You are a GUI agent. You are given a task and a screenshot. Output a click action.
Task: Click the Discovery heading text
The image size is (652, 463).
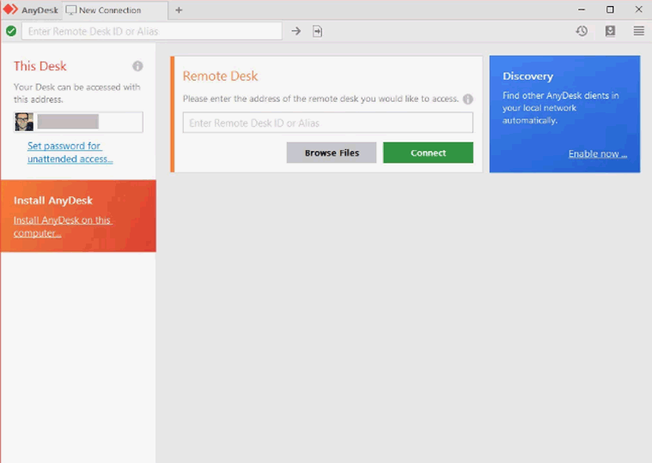[x=527, y=76]
